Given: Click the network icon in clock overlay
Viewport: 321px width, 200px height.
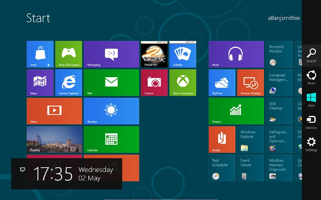Looking at the screenshot, I should [x=22, y=169].
